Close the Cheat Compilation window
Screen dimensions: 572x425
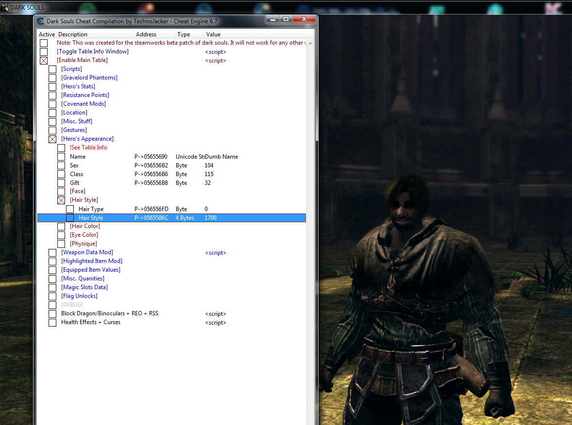click(x=304, y=19)
